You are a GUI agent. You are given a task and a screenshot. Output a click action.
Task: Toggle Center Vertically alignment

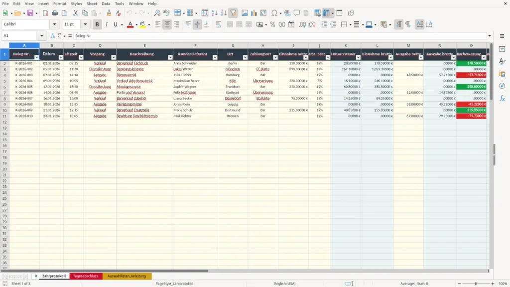[197, 24]
